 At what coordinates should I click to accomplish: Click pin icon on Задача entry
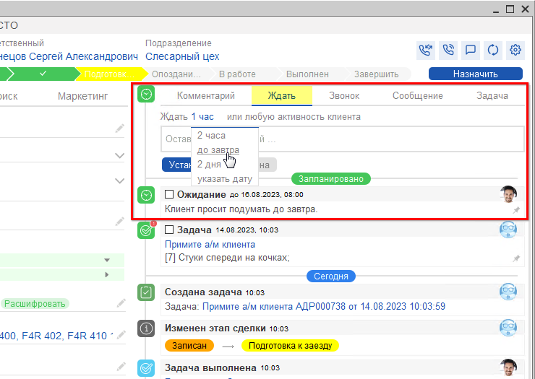[516, 258]
